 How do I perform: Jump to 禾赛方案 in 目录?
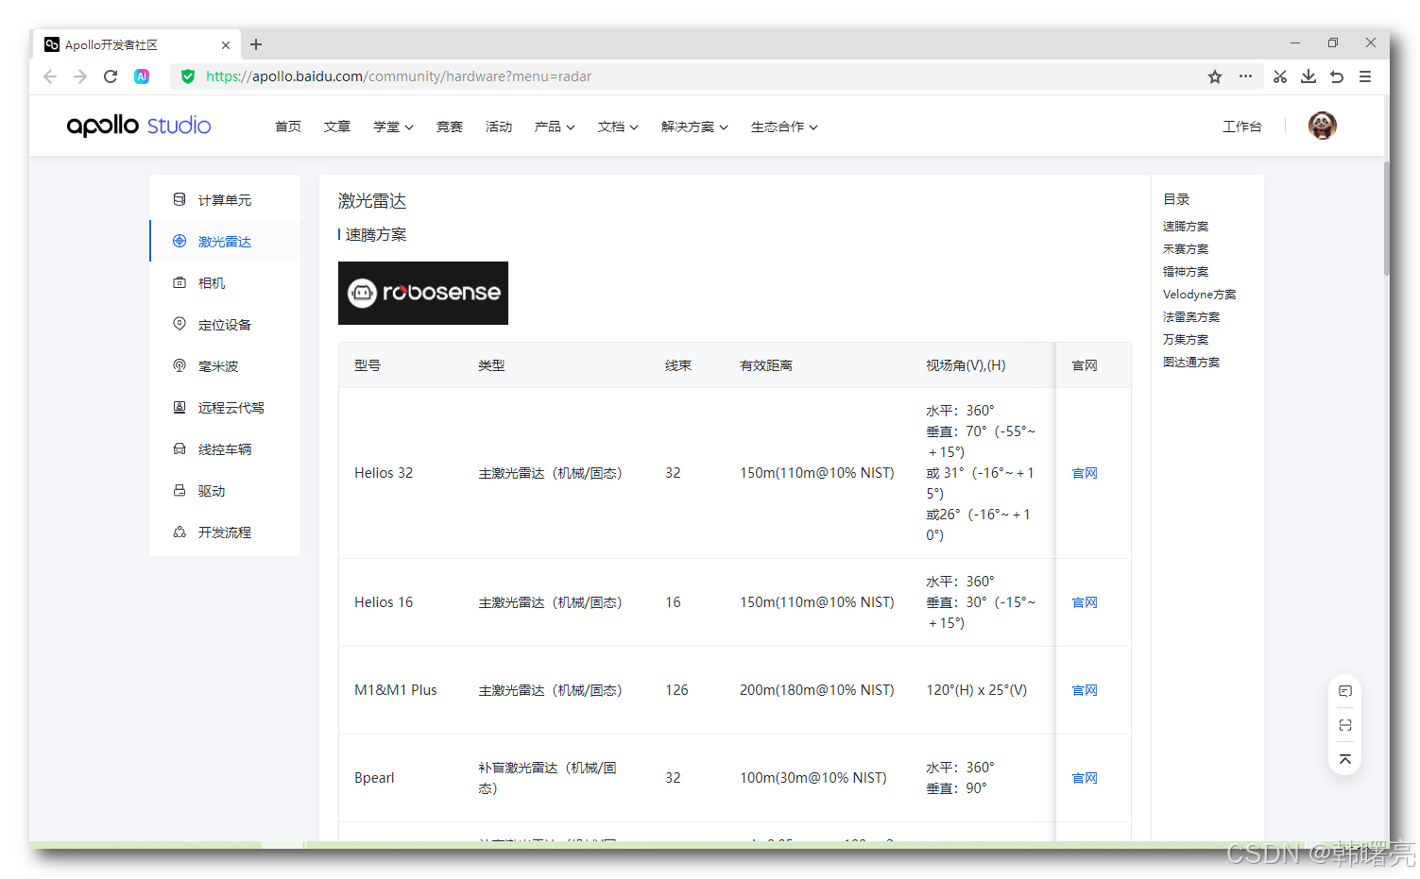(1186, 249)
